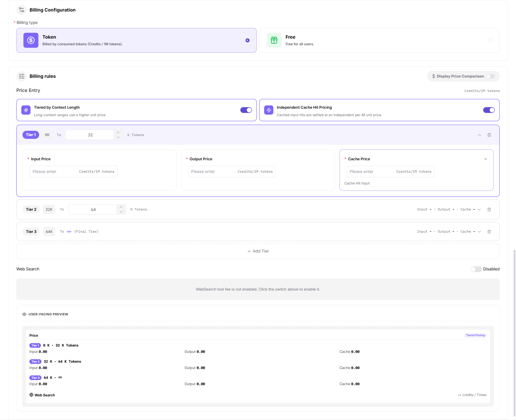516x420 pixels.
Task: Focus the Cache Price field
Action: 390,172
